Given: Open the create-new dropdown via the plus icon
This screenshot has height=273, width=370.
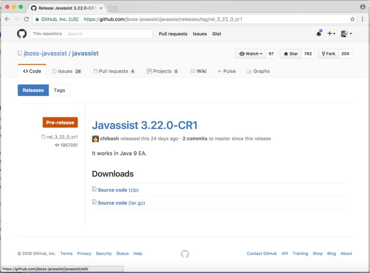Looking at the screenshot, I should (330, 33).
